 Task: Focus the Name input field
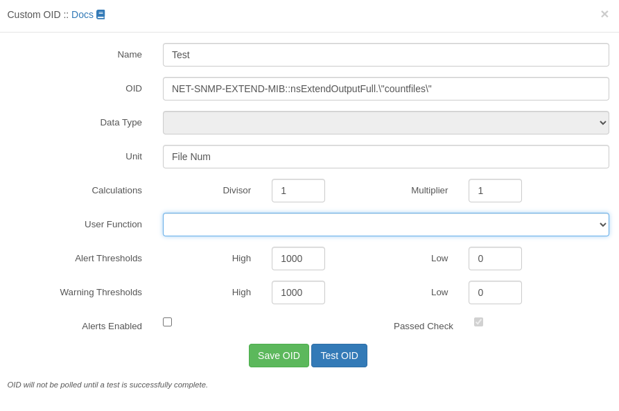coord(385,55)
